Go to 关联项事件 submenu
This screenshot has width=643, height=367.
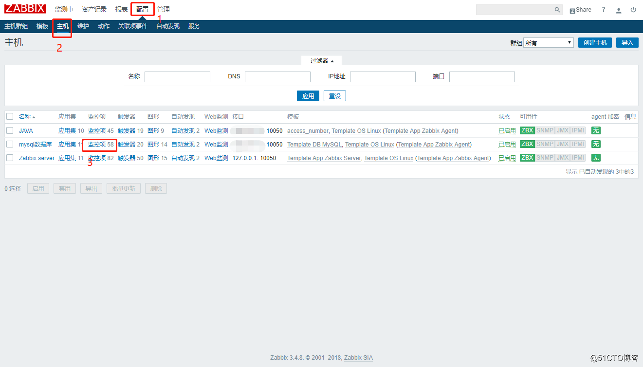[133, 26]
